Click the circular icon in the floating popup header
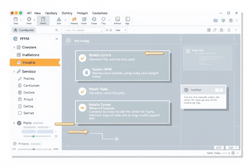This screenshot has width=250, height=167. (186, 90)
